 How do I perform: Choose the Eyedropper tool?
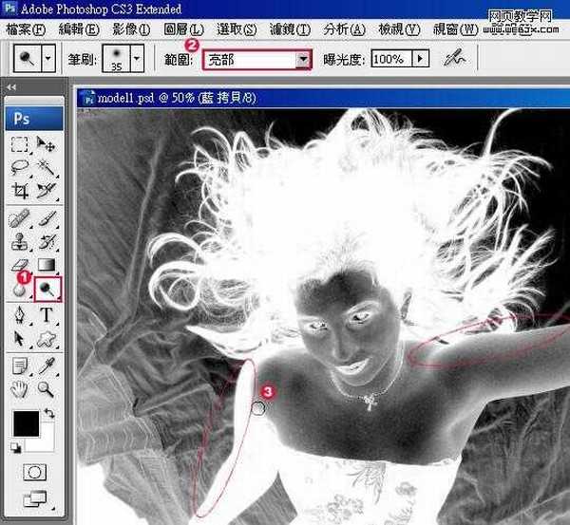[45, 366]
